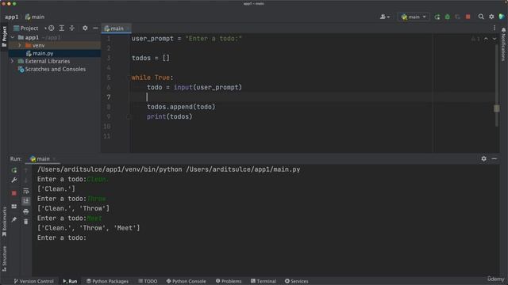Toggle the Bookmarks side tool window
The width and height of the screenshot is (508, 285).
(x=4, y=222)
